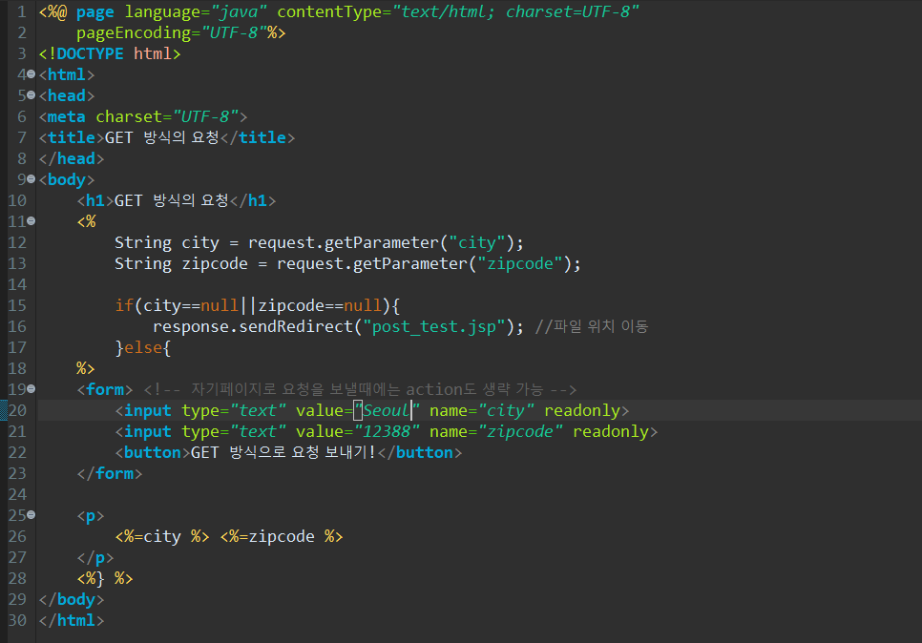The height and width of the screenshot is (643, 922).
Task: Click the 'else' keyword on line 17
Action: click(143, 348)
